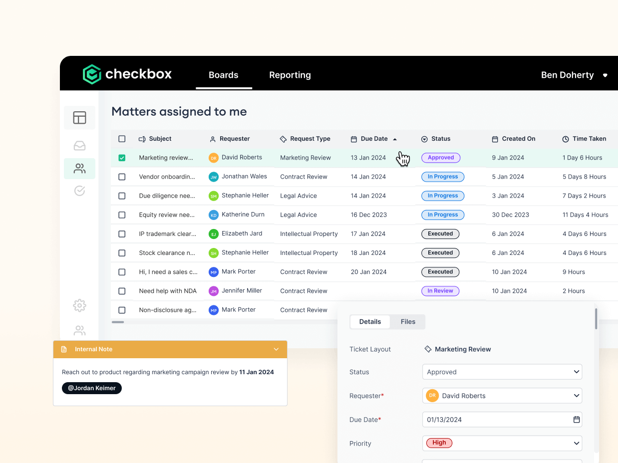
Task: Select the header checkbox to select all matters
Action: pos(122,139)
